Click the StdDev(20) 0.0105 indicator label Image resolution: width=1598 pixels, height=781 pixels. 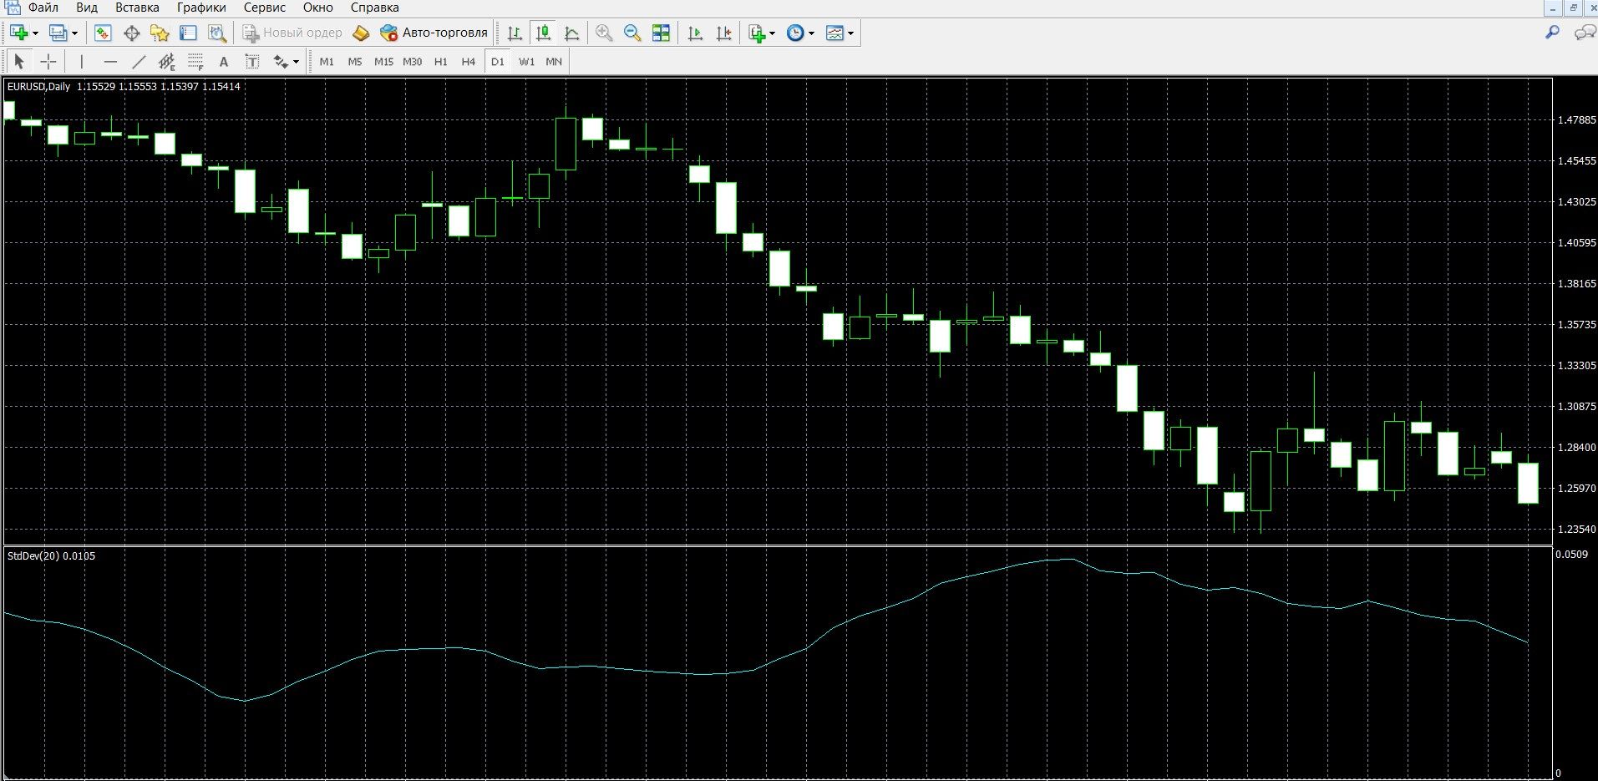tap(51, 555)
